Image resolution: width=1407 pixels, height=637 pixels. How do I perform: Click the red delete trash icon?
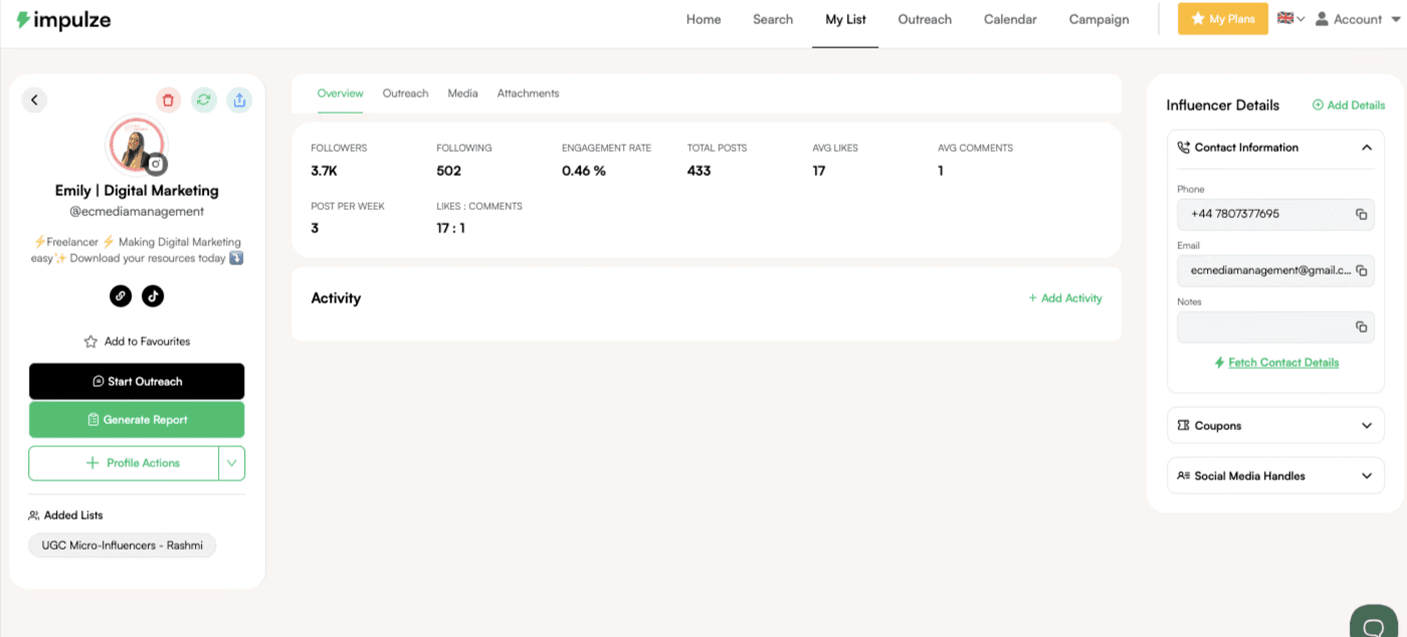(x=168, y=100)
